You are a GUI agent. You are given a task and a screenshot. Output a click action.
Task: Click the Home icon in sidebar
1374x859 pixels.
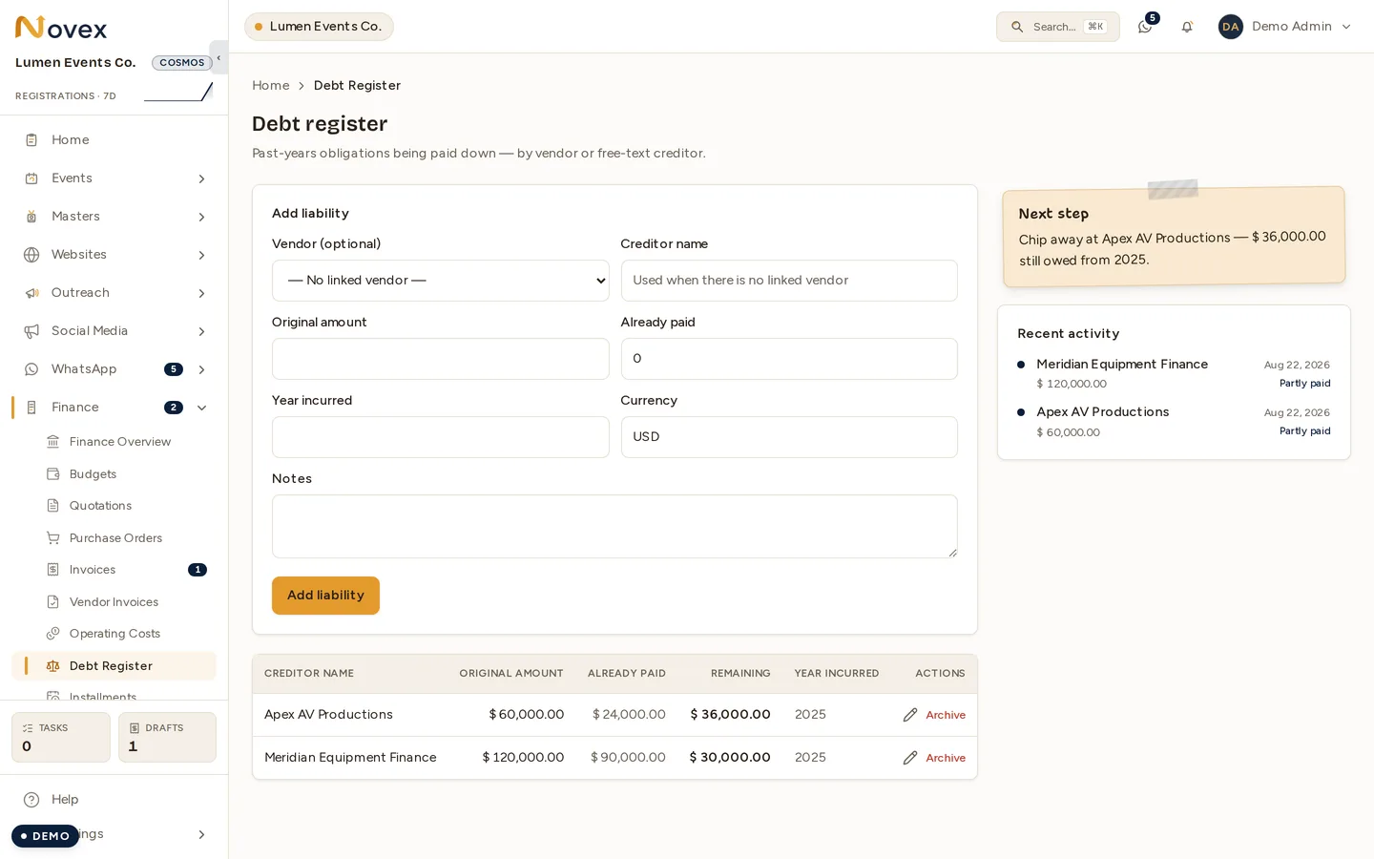coord(31,140)
